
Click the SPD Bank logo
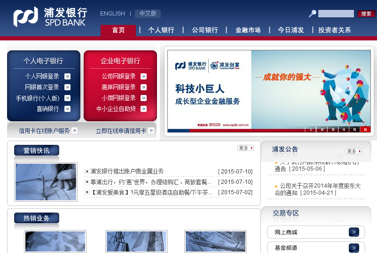[x=50, y=16]
